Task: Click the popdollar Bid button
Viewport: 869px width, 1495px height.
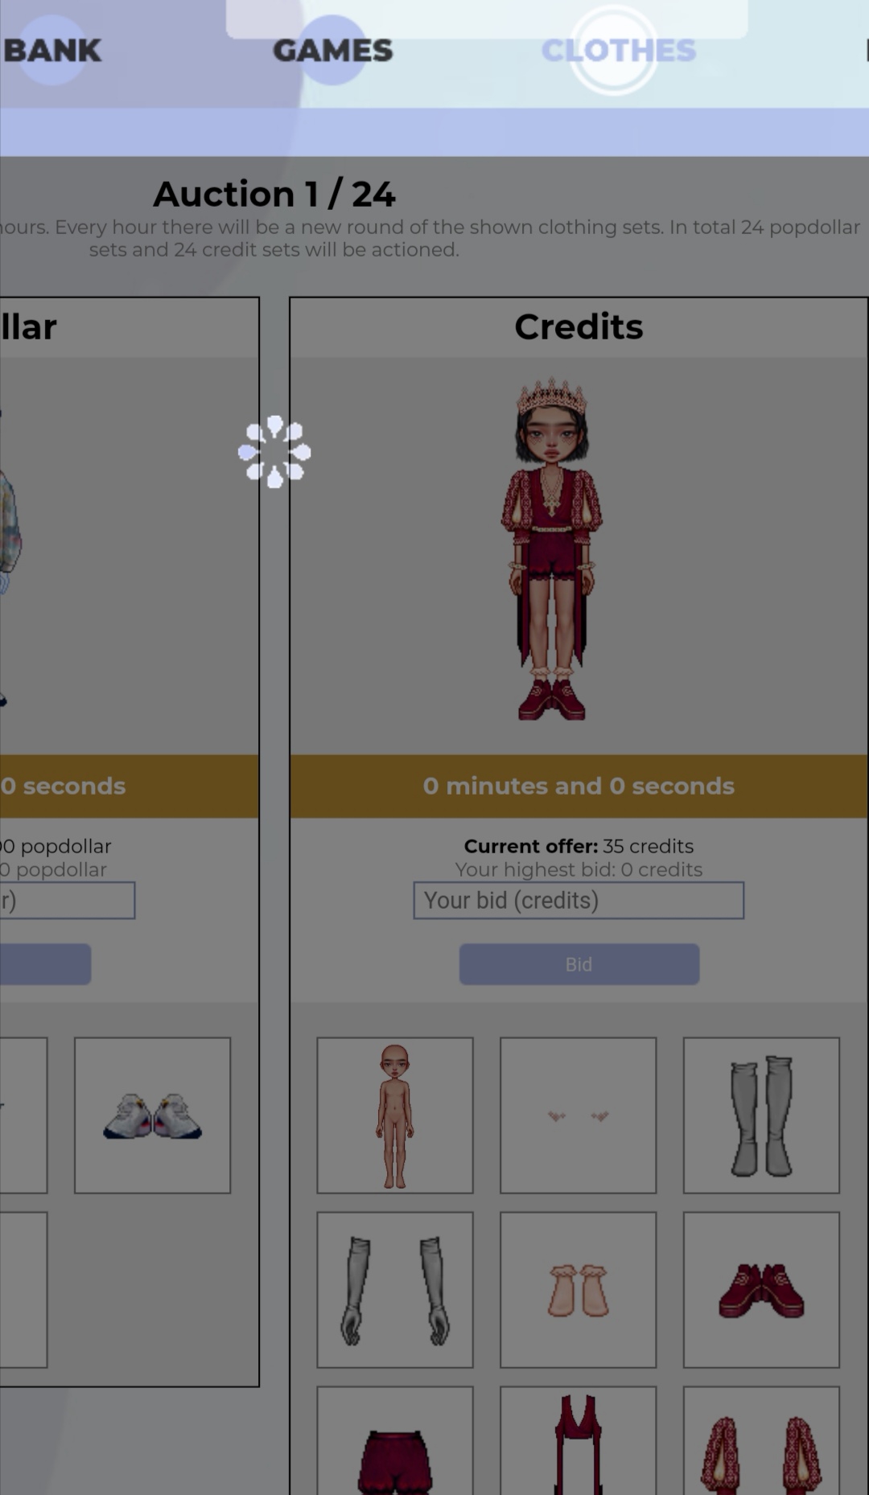Action: [x=45, y=964]
